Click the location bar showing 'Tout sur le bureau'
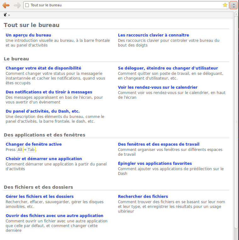Image resolution: width=239 pixels, height=240 pixels. [x=126, y=5]
